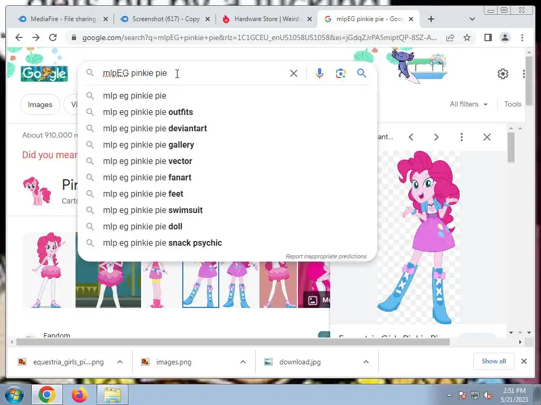Select the mlpEG pinkie pie Google tab
This screenshot has height=405, width=541.
[368, 19]
